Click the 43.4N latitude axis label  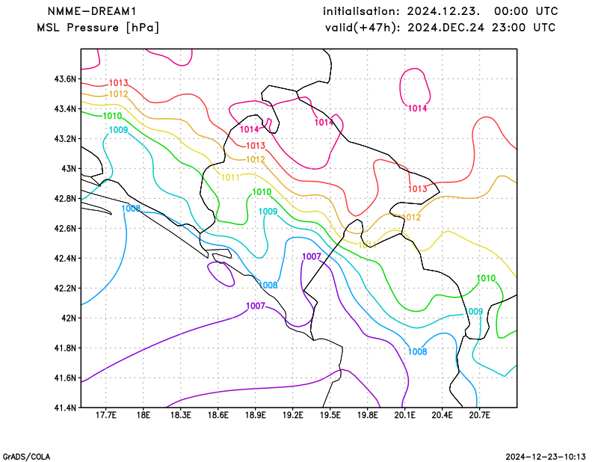[x=65, y=109]
